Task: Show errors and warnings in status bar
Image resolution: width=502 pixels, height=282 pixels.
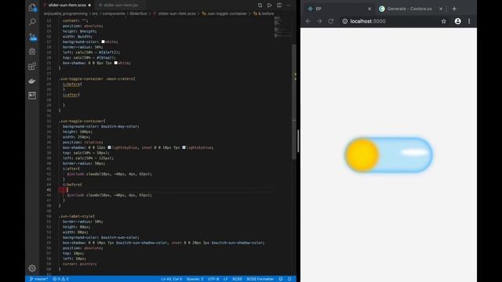Action: tap(60, 279)
